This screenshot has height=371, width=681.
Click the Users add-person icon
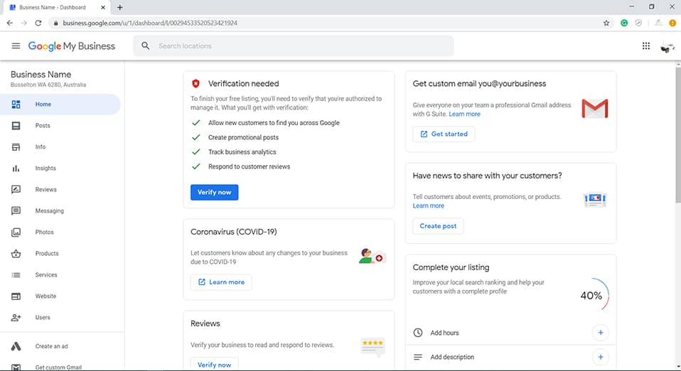[x=16, y=318]
